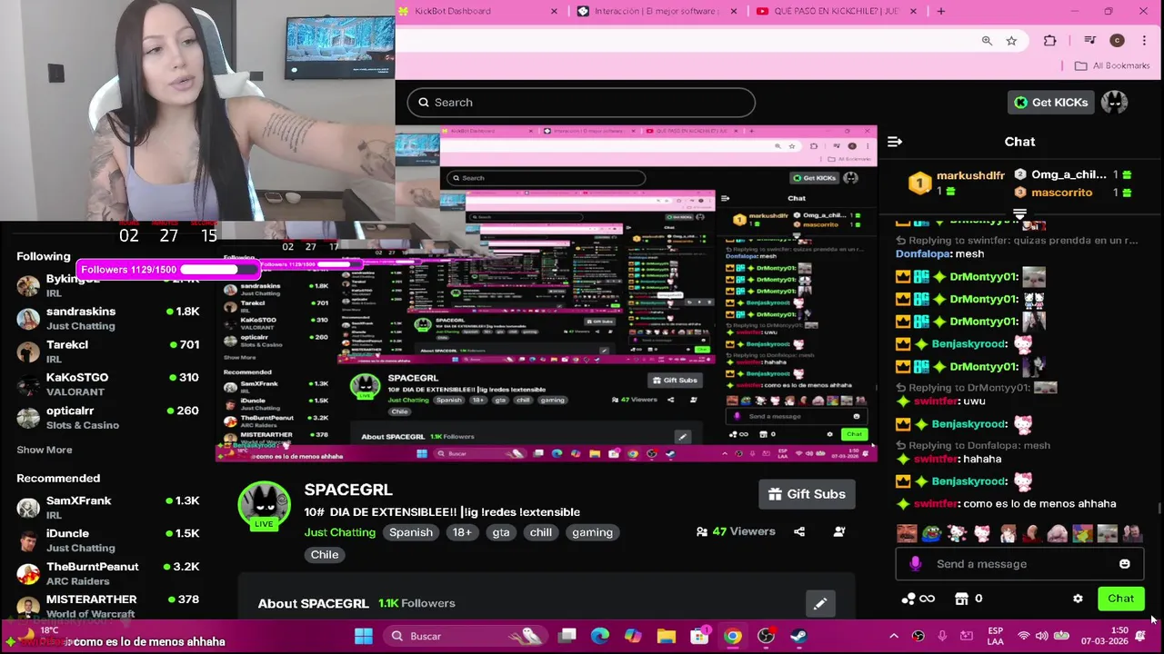
Task: Select the 18+ tag
Action: pos(462,532)
